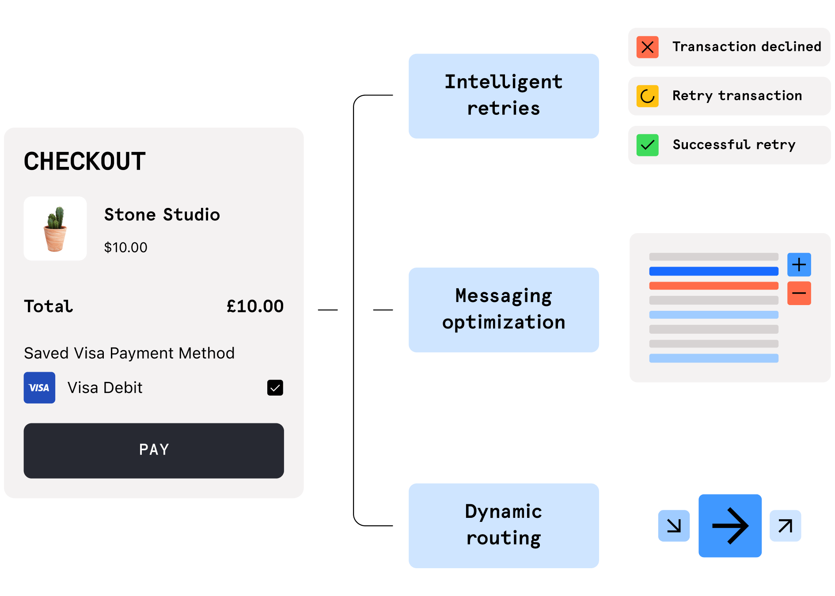Click the Retry transaction label
Viewport: 835px width, 596px height.
[x=737, y=96]
